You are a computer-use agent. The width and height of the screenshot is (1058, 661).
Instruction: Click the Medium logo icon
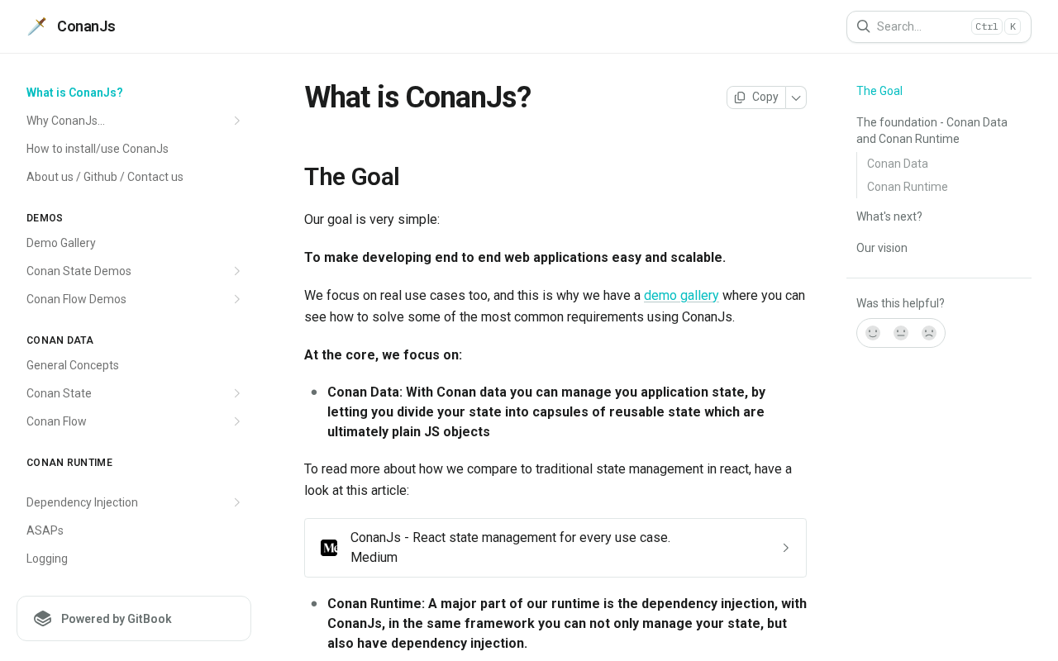coord(329,548)
